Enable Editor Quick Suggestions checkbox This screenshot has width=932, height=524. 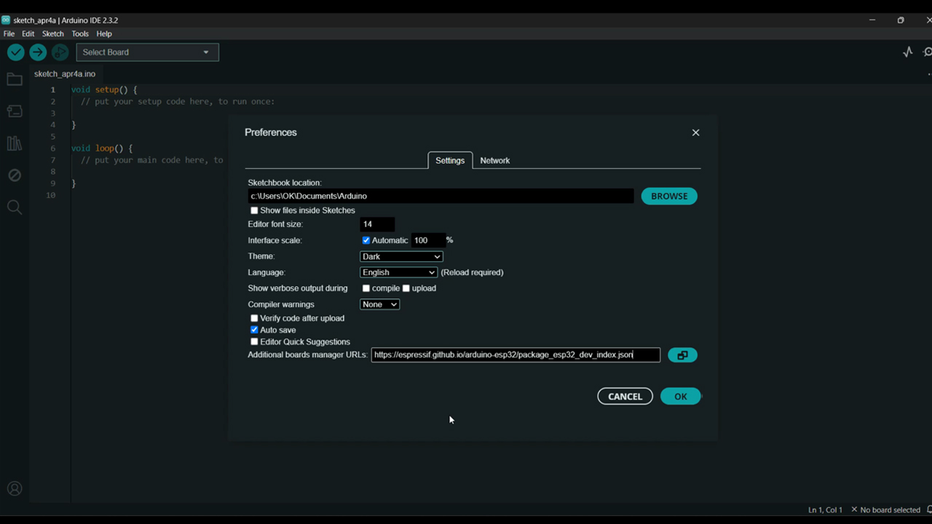coord(254,341)
